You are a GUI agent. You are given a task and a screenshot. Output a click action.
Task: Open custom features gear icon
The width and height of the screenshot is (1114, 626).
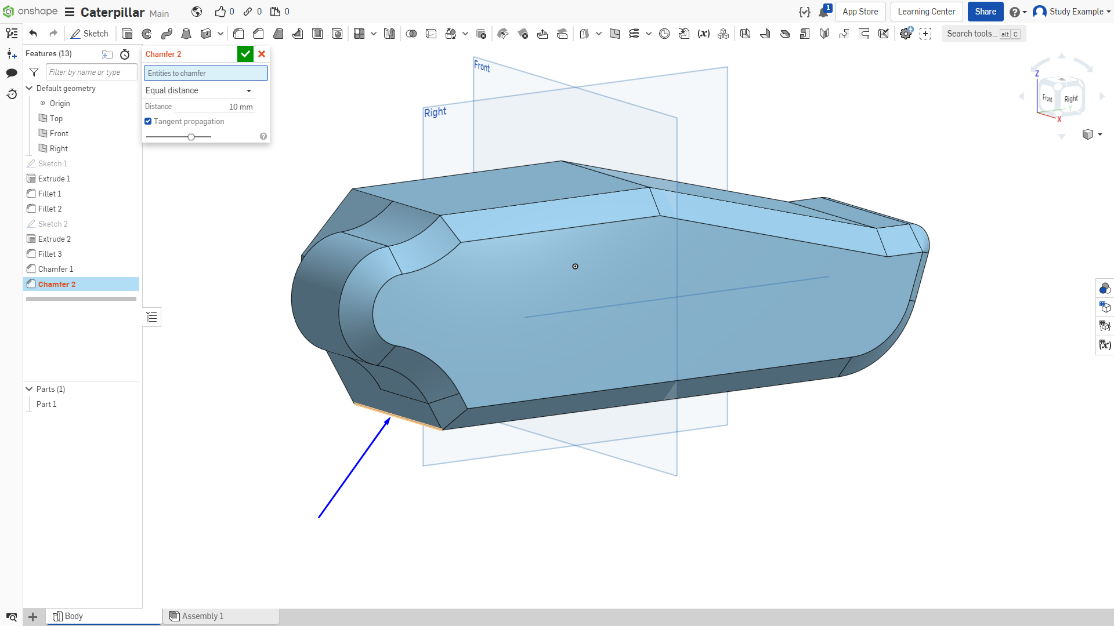coord(906,34)
